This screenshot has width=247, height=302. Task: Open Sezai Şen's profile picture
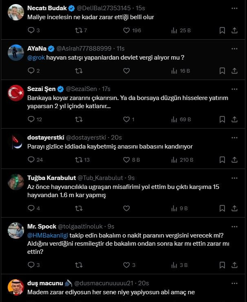tap(16, 93)
